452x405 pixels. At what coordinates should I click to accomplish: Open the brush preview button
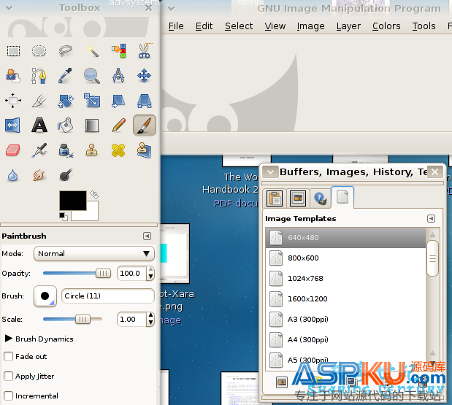pos(45,296)
